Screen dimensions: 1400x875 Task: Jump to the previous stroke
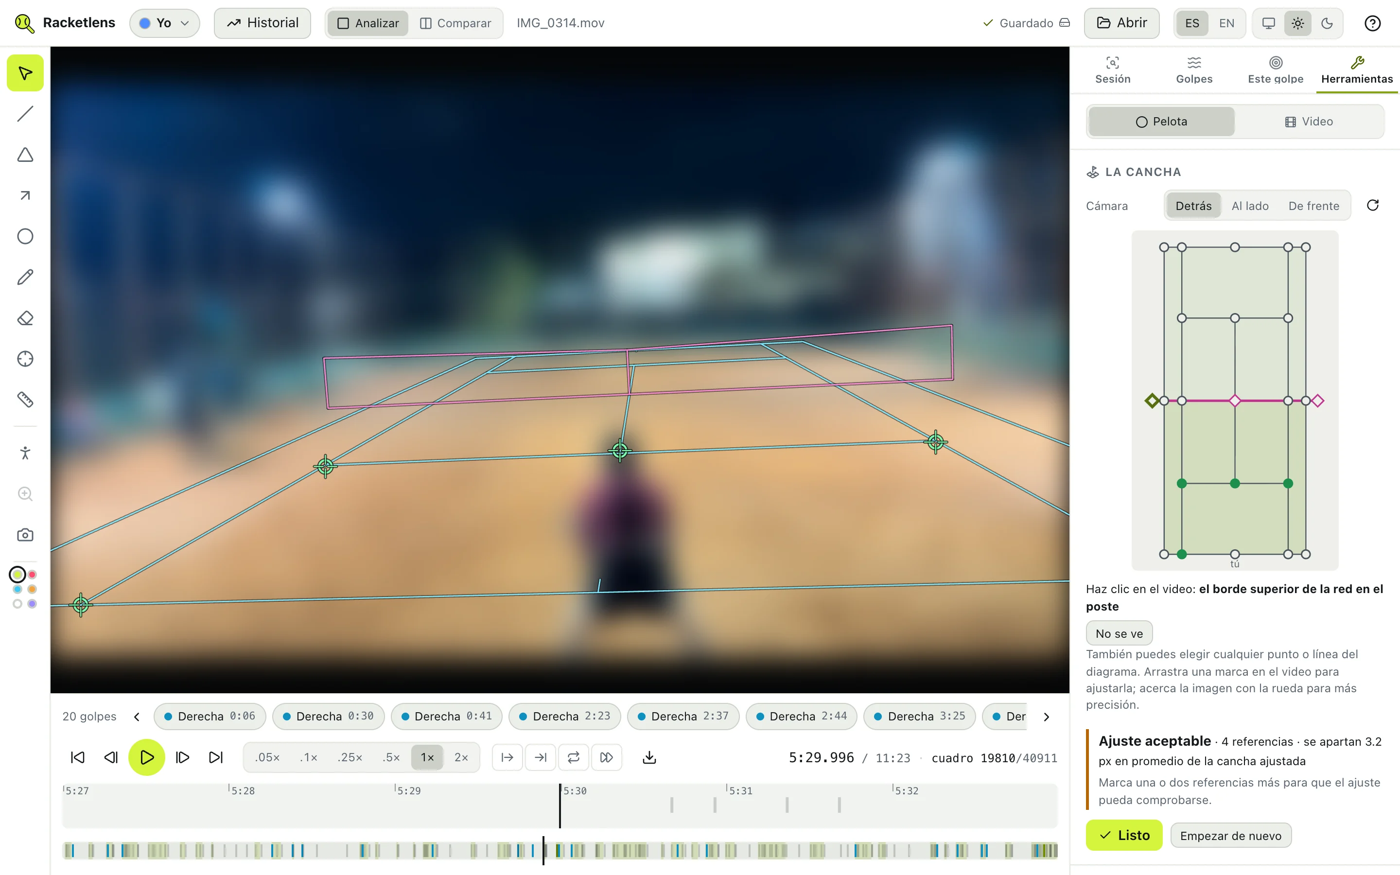[77, 757]
